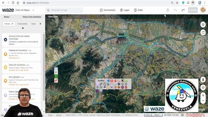Click the percent icon in status bar
The width and height of the screenshot is (208, 117).
[x=203, y=115]
